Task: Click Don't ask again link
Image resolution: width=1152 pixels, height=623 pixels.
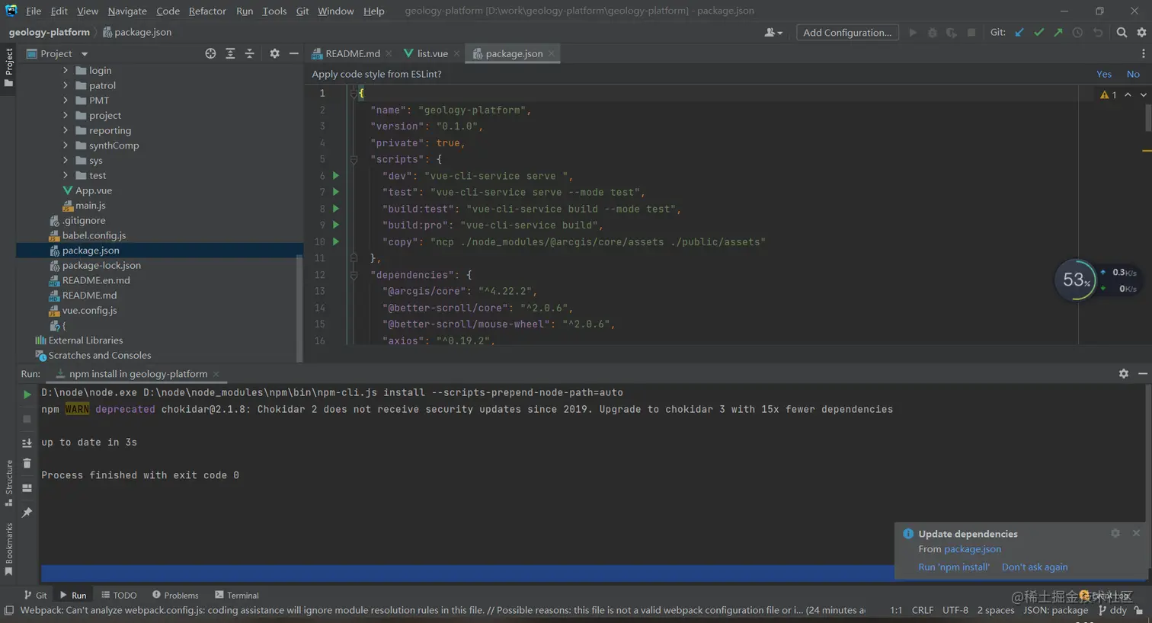Action: coord(1035,567)
